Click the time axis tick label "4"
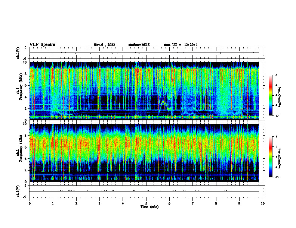 coord(123,203)
